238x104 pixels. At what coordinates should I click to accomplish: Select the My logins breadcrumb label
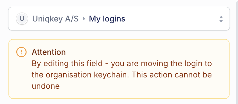[107, 19]
